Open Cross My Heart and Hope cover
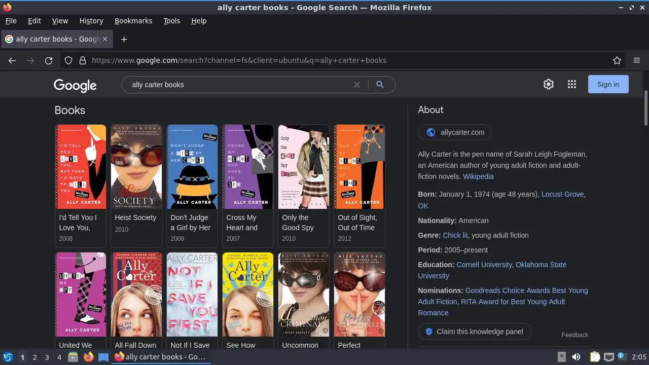The image size is (649, 365). point(248,167)
